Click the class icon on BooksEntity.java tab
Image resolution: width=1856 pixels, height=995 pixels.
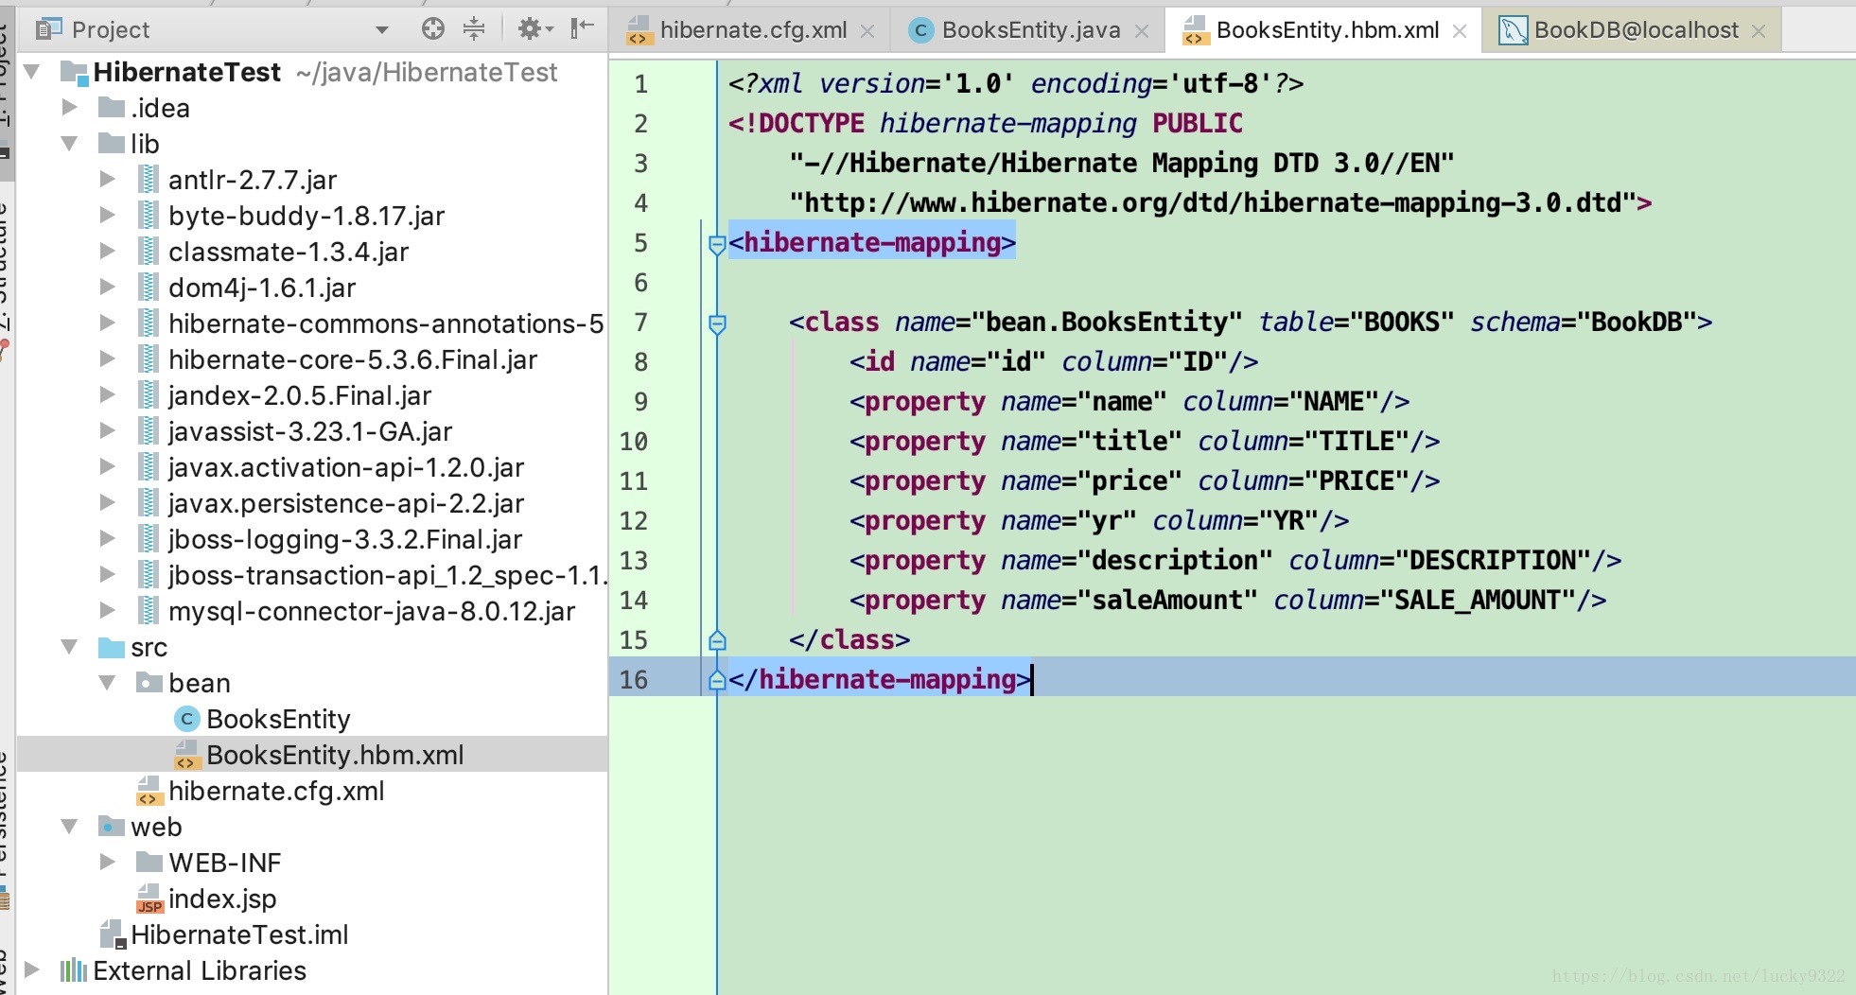[920, 31]
